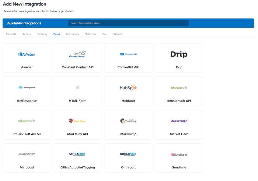Choose the Aweber label
258x181 pixels.
[27, 67]
